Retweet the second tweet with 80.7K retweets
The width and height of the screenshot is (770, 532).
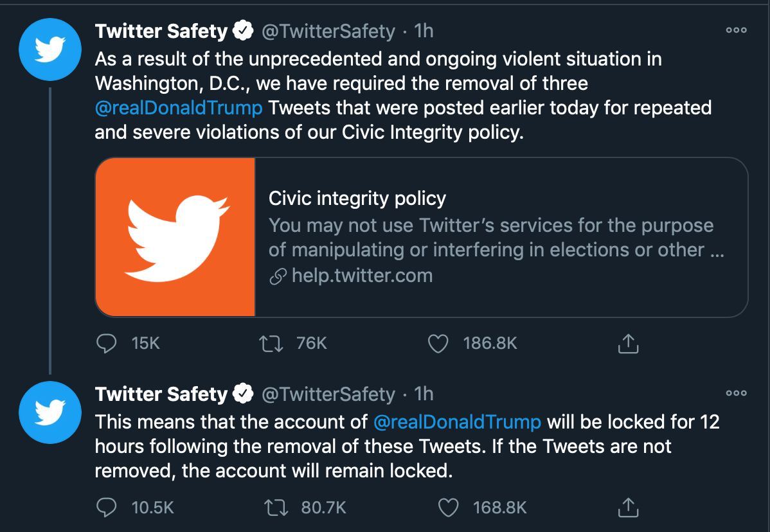[x=274, y=508]
